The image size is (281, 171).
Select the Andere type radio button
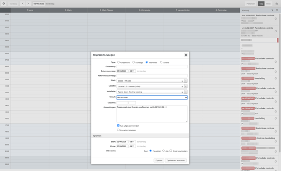click(161, 62)
